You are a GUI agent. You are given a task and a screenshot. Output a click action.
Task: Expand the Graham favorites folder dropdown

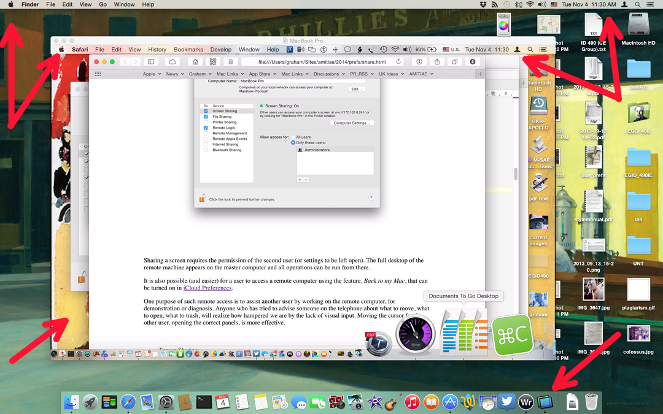(200, 74)
